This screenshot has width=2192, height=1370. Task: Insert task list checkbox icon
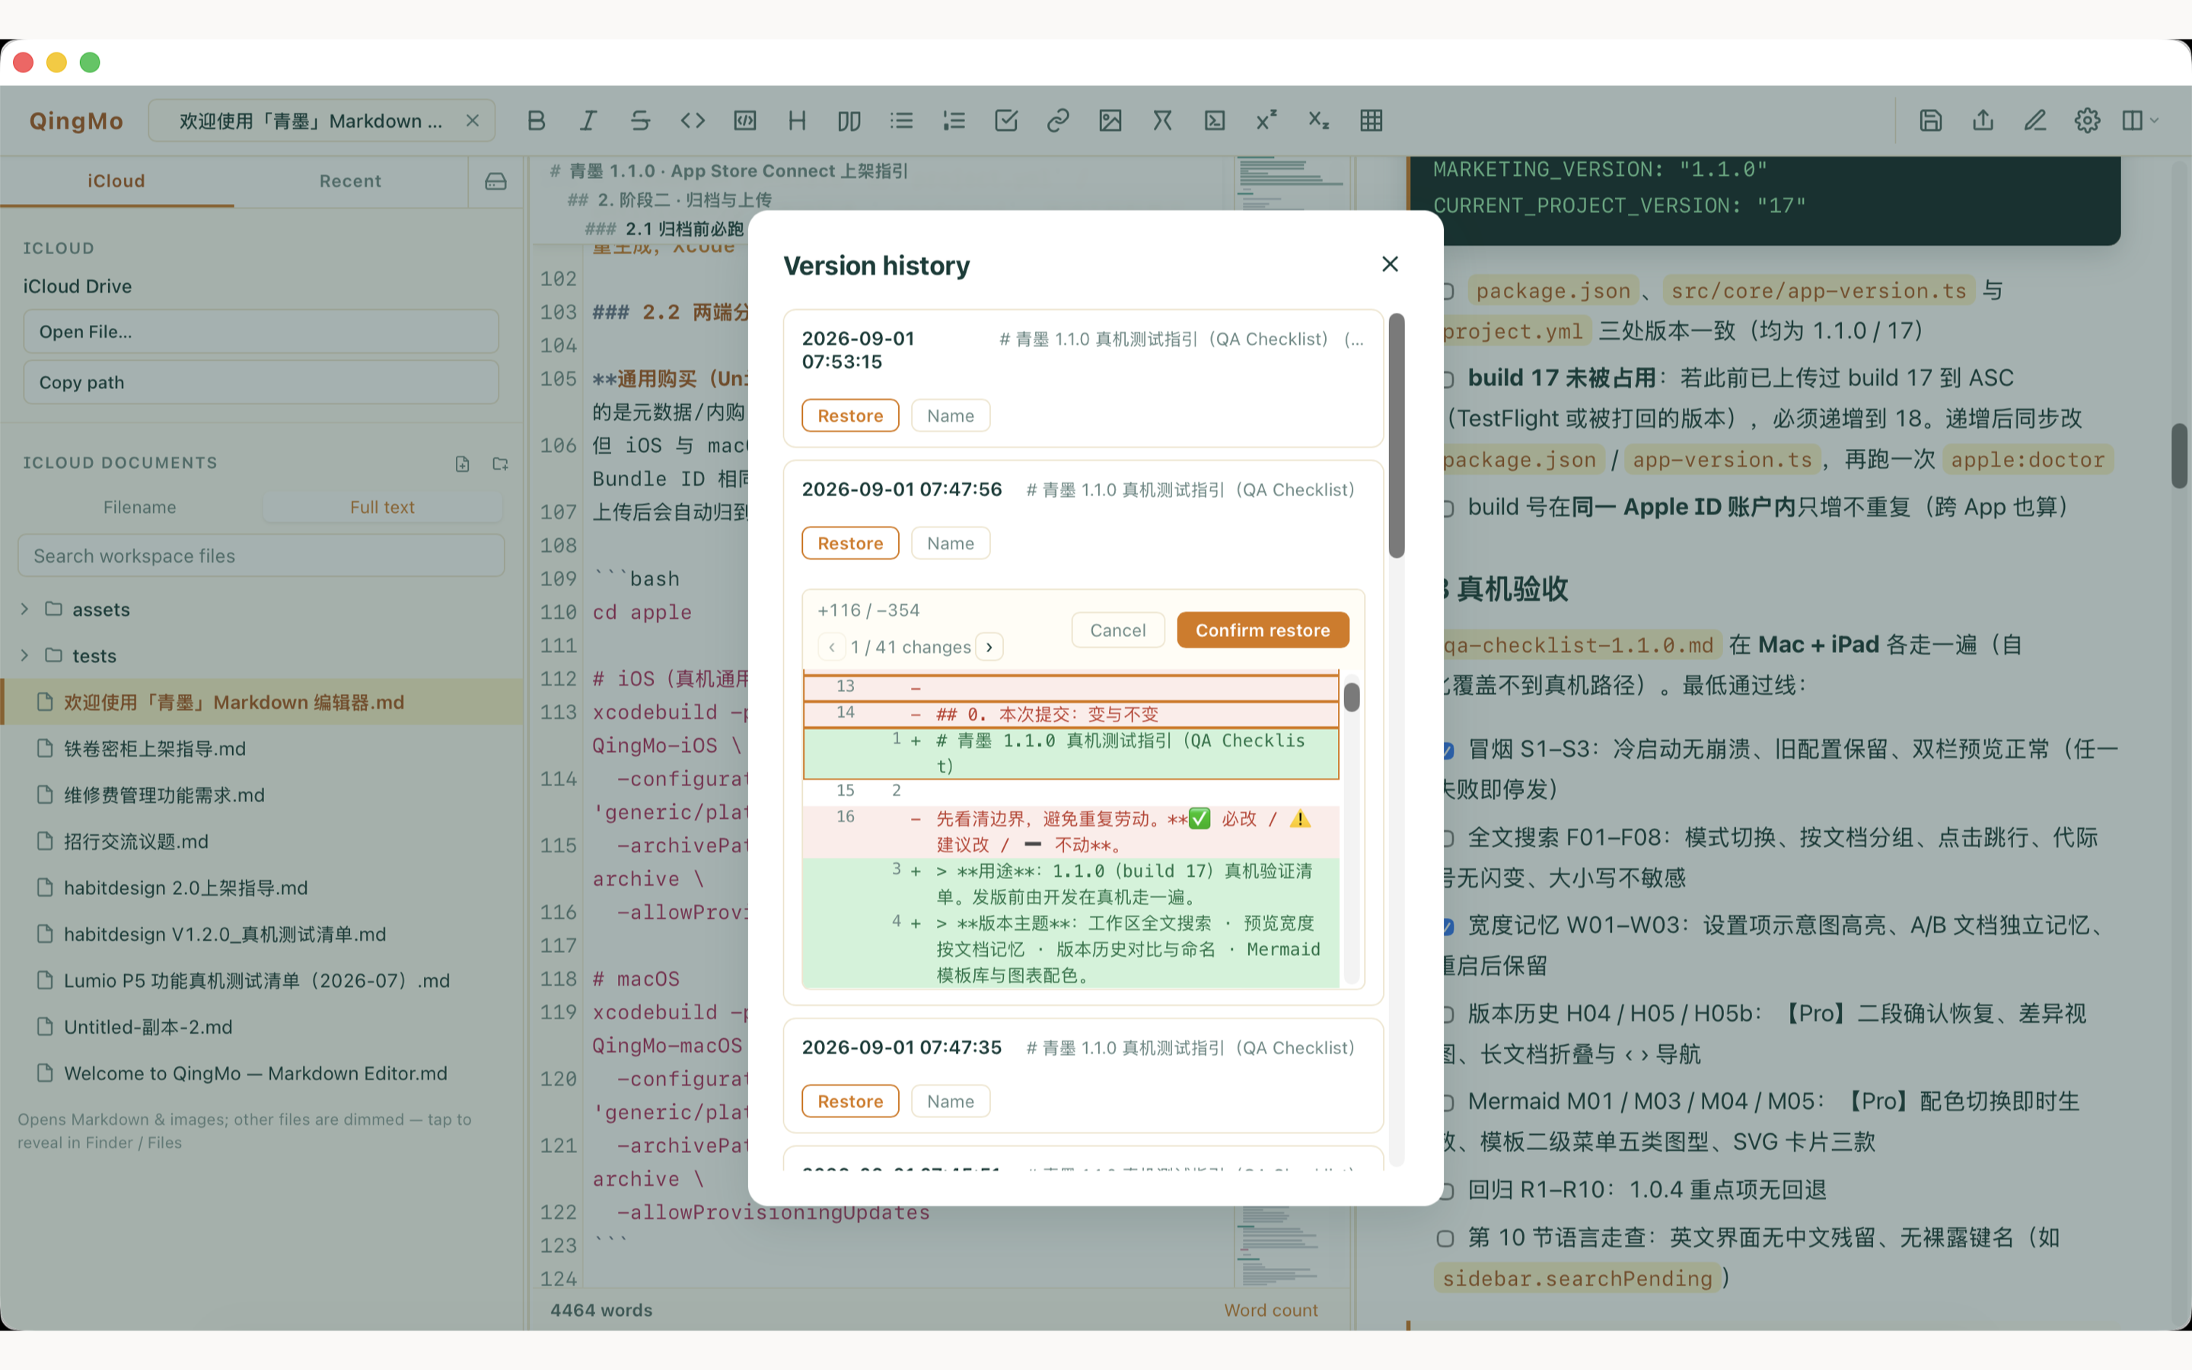click(1005, 120)
